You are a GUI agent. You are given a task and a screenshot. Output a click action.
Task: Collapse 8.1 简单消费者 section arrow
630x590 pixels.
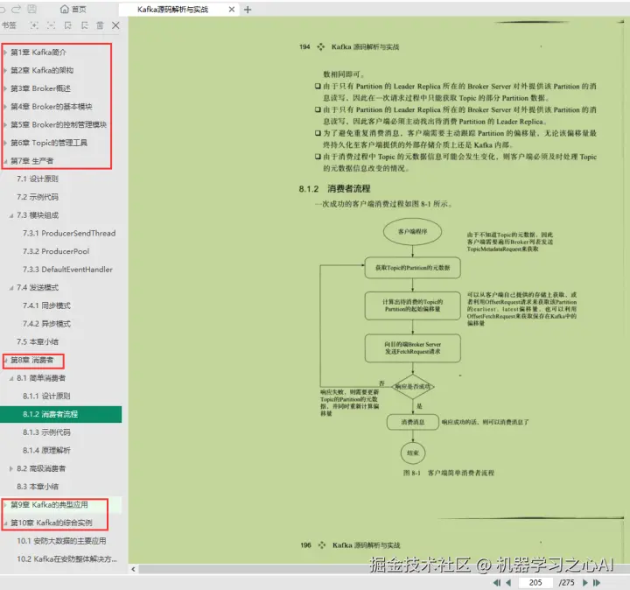point(11,378)
